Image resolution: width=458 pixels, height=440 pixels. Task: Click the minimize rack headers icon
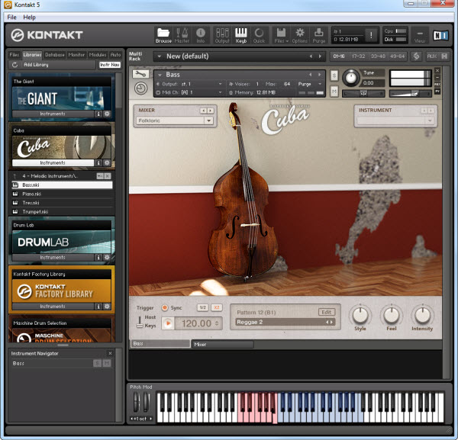(x=444, y=56)
